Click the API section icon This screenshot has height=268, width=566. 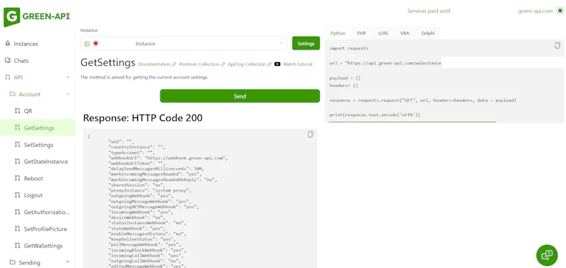tap(8, 77)
